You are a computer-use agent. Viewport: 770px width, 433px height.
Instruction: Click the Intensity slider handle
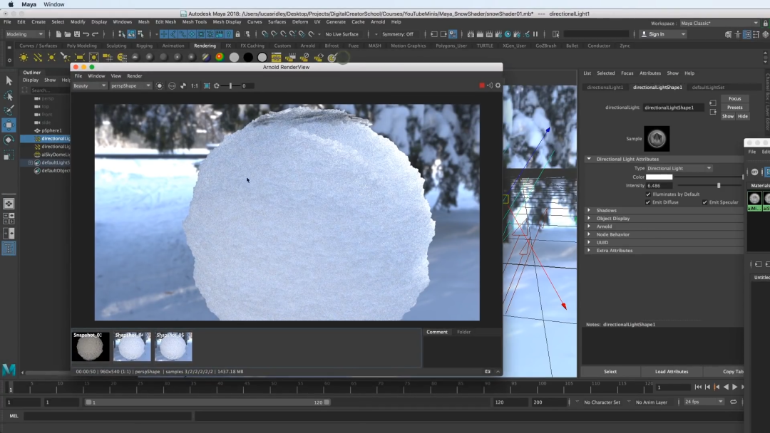[719, 186]
